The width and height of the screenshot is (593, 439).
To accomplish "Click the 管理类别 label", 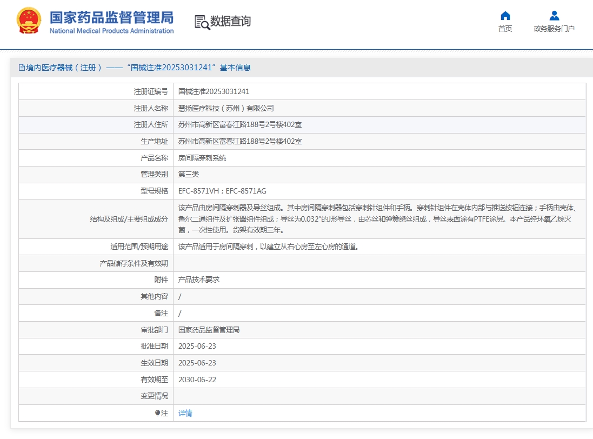I will point(154,174).
